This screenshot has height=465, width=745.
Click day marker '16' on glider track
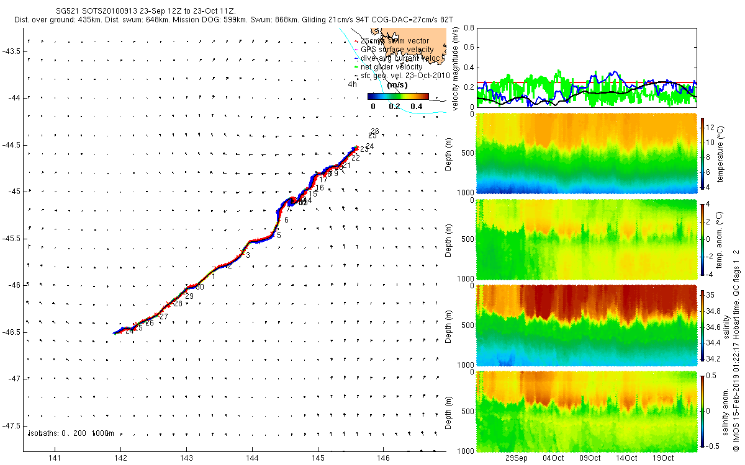tap(320, 187)
